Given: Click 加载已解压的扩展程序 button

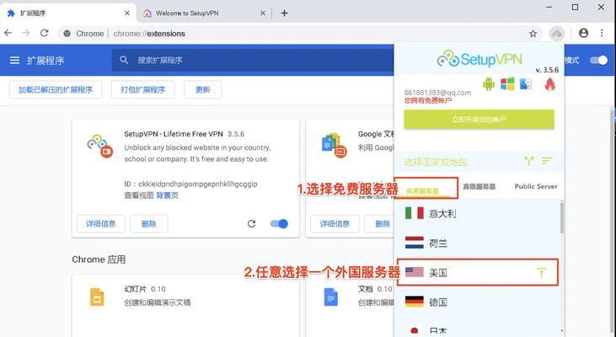Looking at the screenshot, I should click(56, 90).
